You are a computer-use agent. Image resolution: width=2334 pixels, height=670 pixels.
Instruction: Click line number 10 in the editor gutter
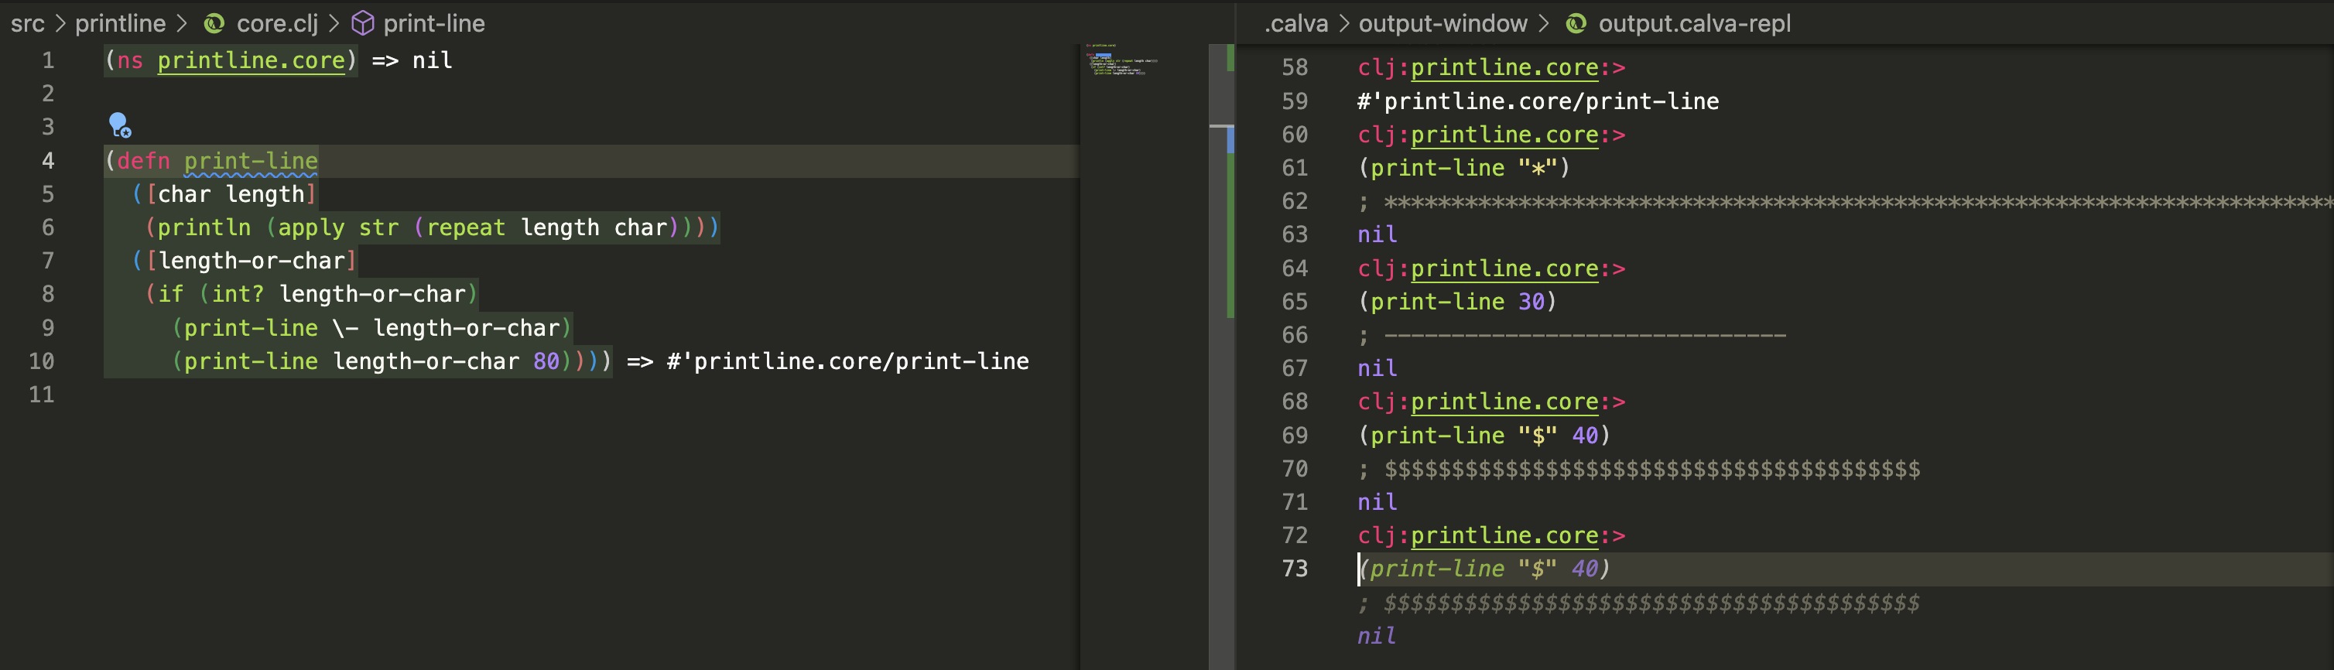42,361
